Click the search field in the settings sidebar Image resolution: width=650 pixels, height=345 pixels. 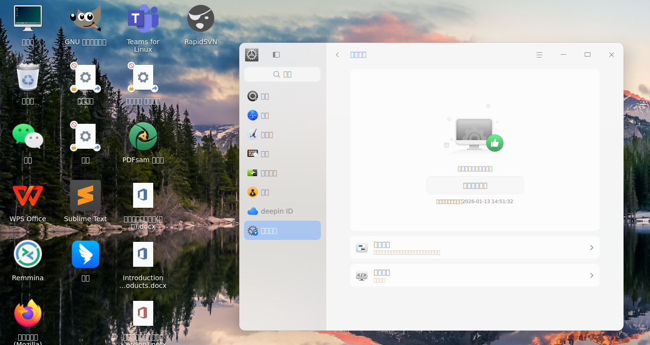[282, 74]
